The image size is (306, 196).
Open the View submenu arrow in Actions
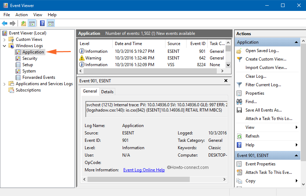click(x=297, y=127)
